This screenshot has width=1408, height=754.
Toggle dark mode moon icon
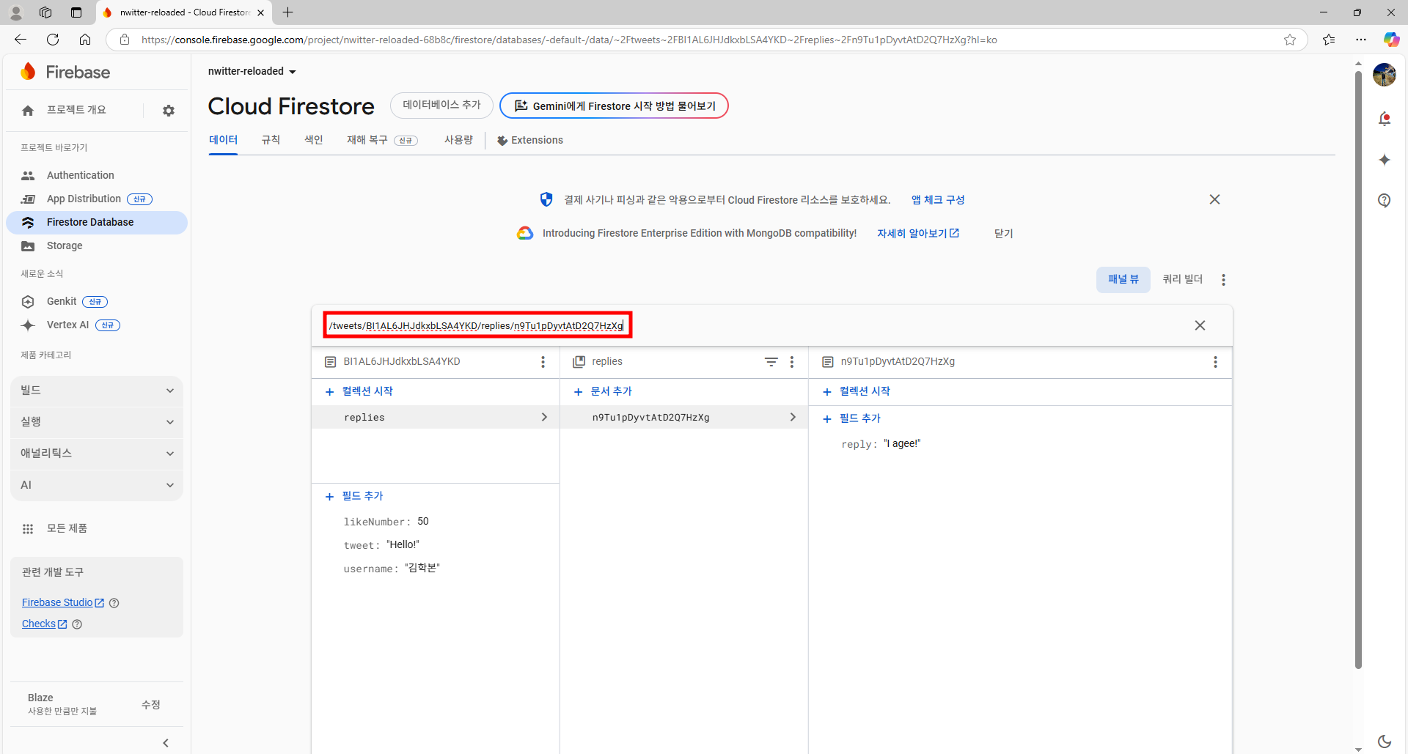[x=1385, y=742]
